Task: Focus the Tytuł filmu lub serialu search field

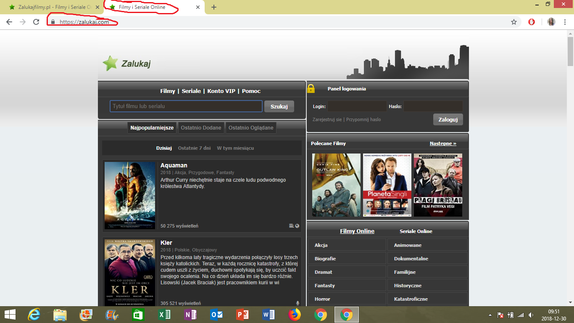Action: click(x=186, y=106)
